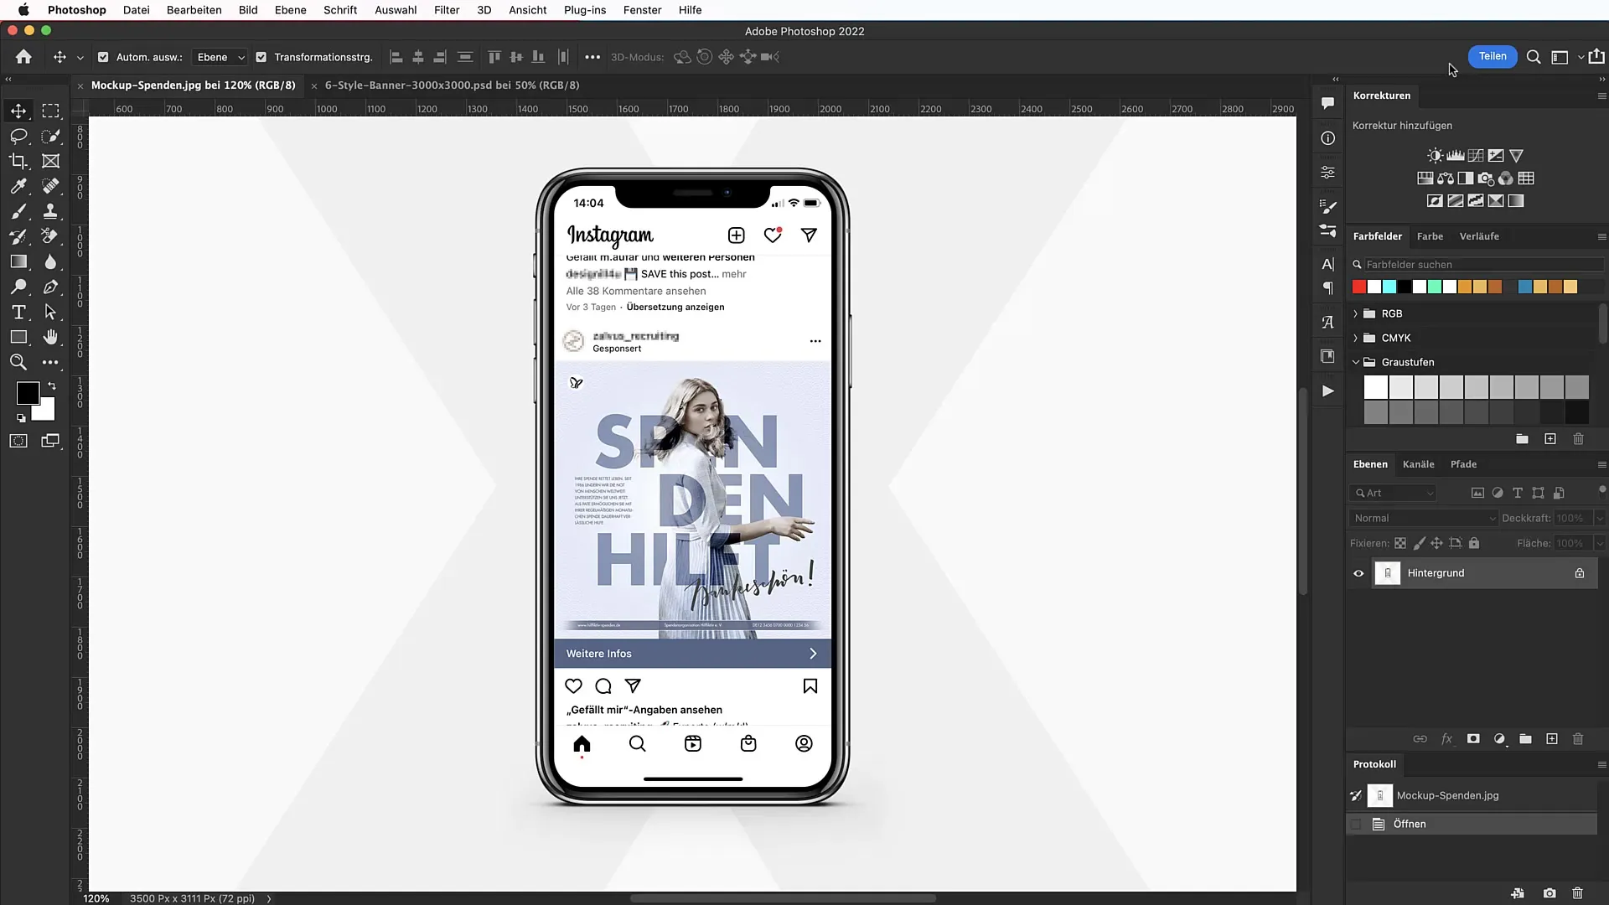This screenshot has width=1609, height=905.
Task: Select the Rectangular Marquee tool
Action: point(52,110)
